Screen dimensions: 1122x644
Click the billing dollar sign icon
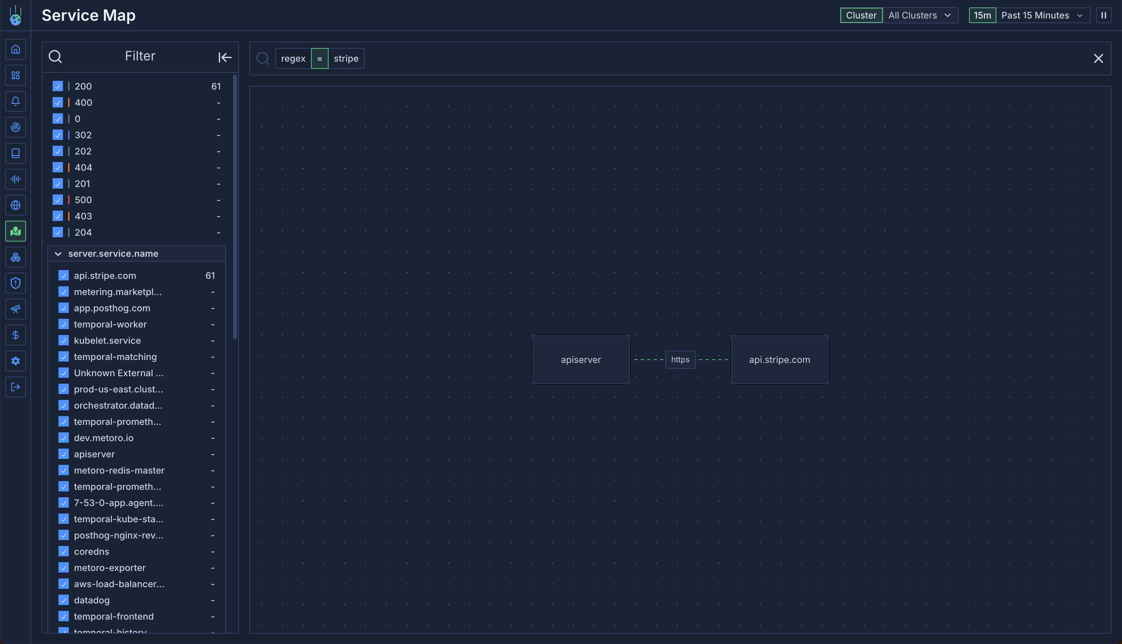pyautogui.click(x=16, y=335)
